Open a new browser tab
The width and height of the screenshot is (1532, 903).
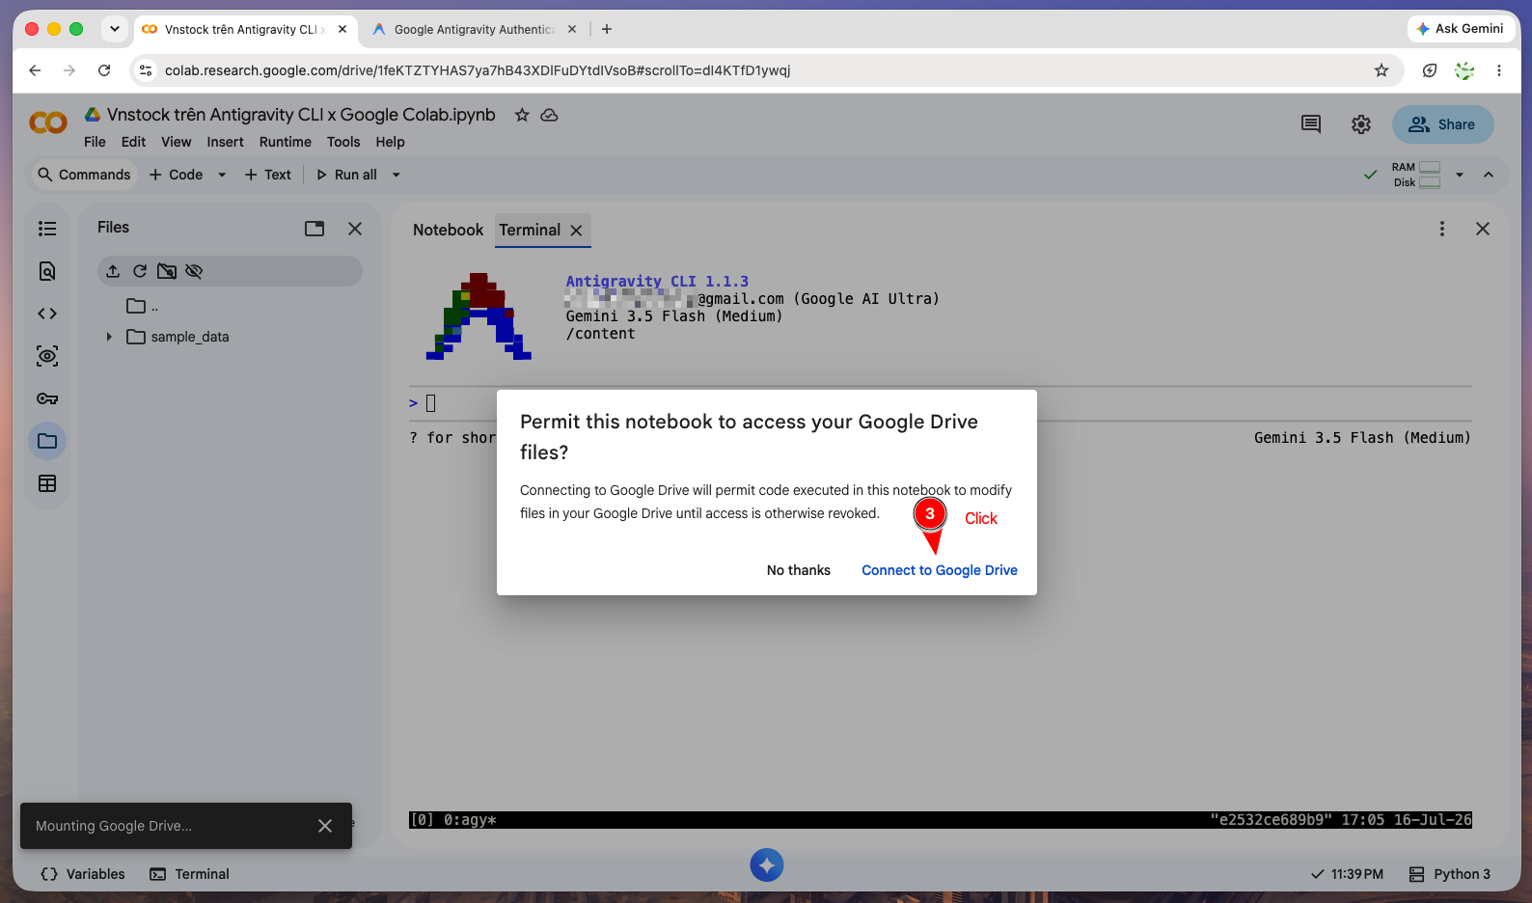(607, 29)
